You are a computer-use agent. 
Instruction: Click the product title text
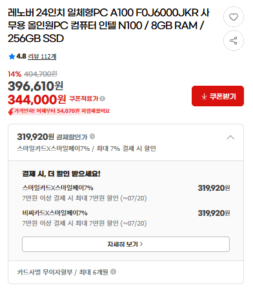tap(108, 26)
